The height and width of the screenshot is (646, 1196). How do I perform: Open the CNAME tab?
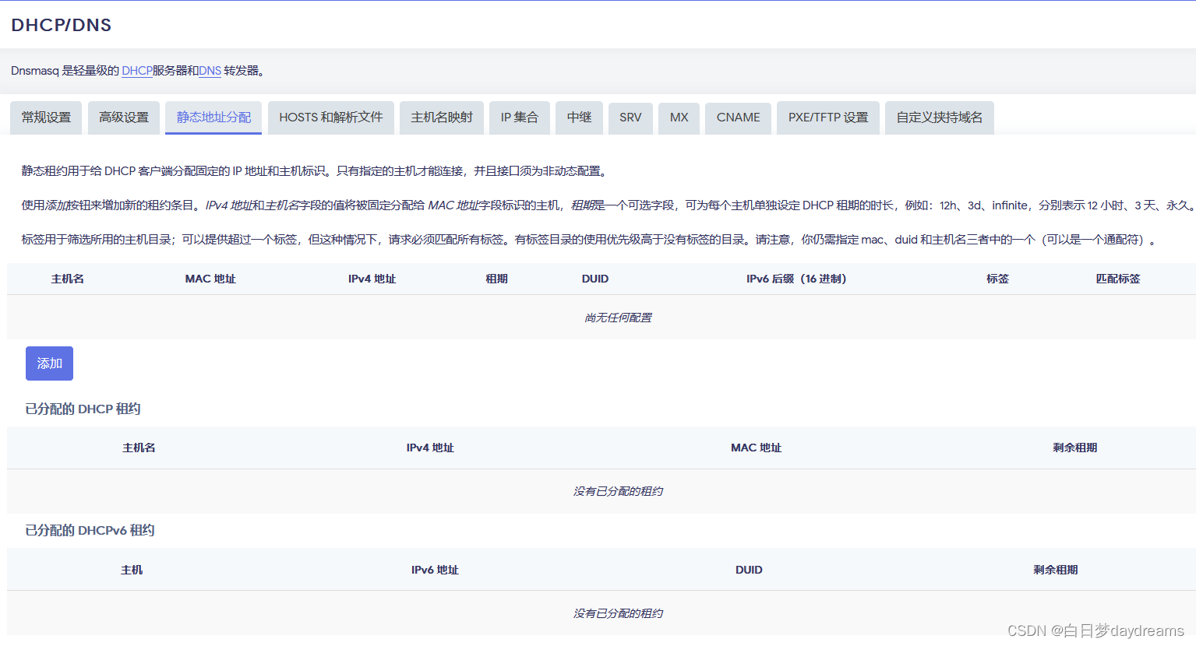pyautogui.click(x=737, y=118)
